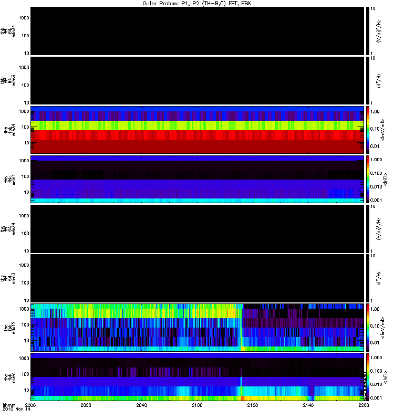Click the 2140 time tick label
Image resolution: width=394 pixels, height=420 pixels.
[308, 405]
